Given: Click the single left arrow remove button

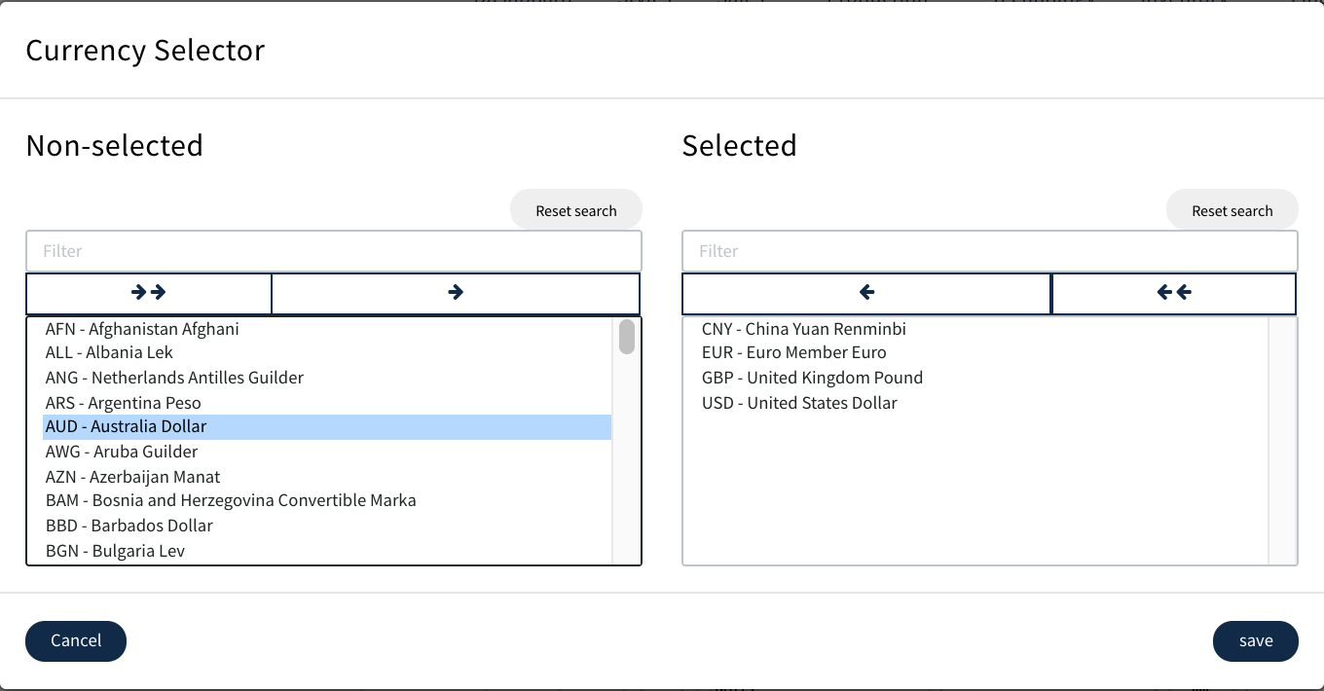Looking at the screenshot, I should click(x=866, y=293).
